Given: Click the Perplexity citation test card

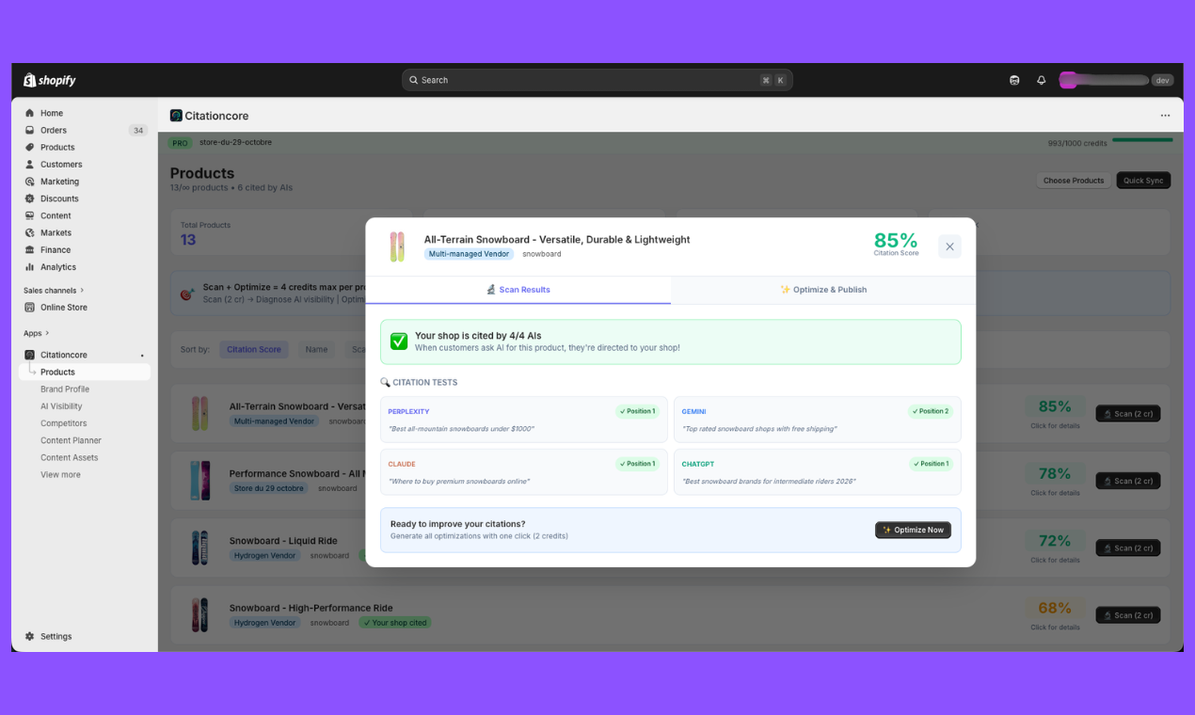Looking at the screenshot, I should [x=523, y=420].
